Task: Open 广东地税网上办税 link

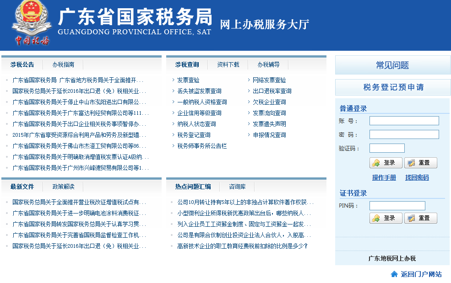Action: pyautogui.click(x=392, y=258)
